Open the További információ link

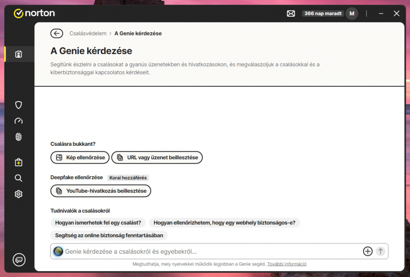[286, 265]
